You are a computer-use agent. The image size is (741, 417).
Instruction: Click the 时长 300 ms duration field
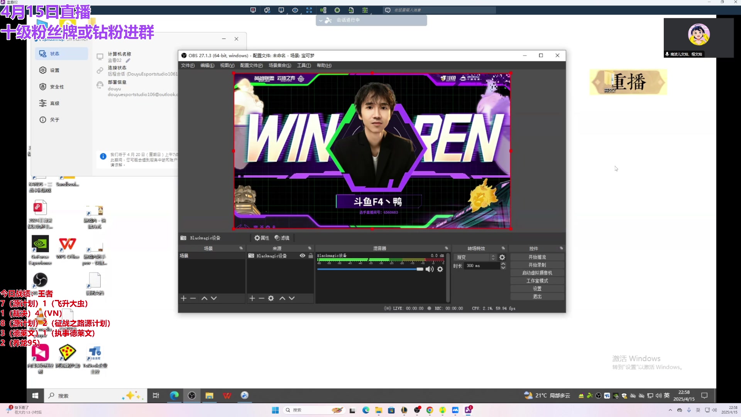482,266
